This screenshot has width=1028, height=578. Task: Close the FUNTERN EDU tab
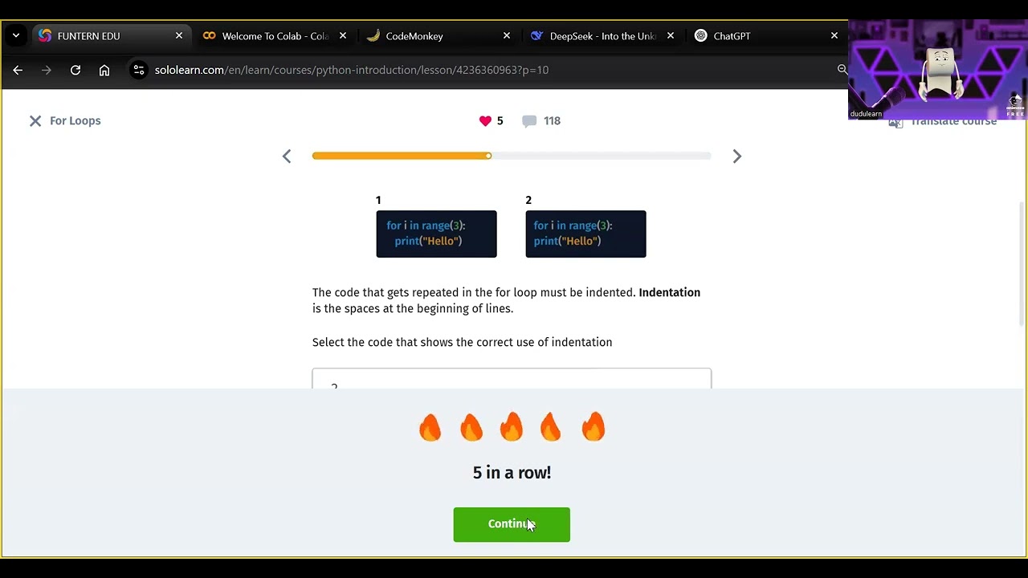179,36
